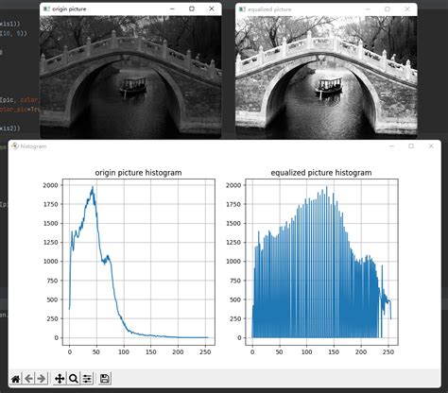Click the origin bridge image
The width and height of the screenshot is (448, 393).
tap(130, 77)
